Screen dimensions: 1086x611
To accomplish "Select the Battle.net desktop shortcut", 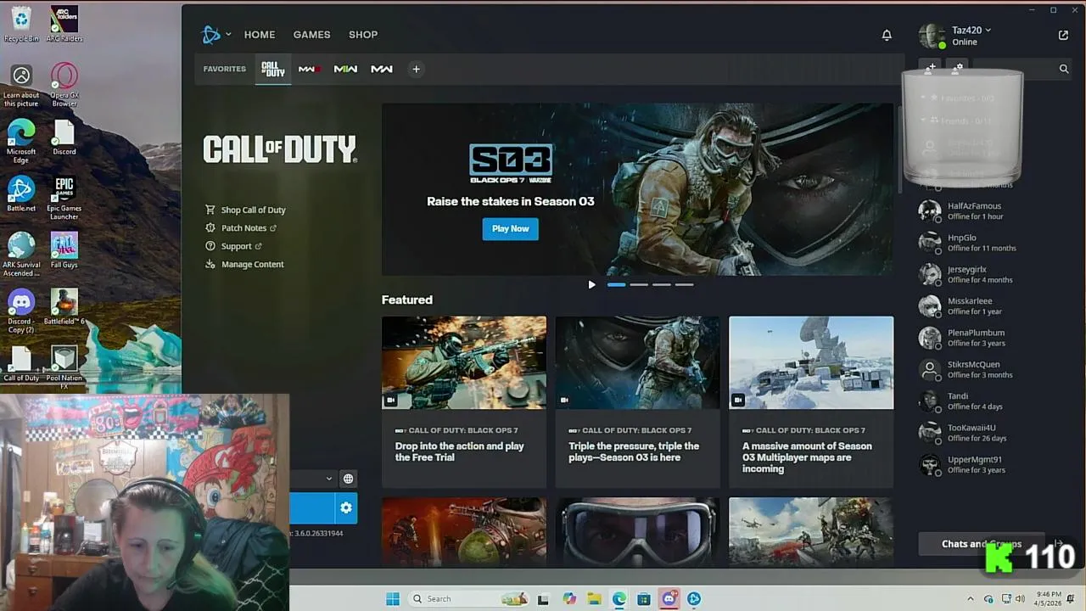I will click(21, 194).
